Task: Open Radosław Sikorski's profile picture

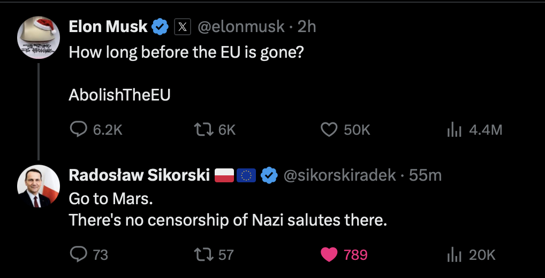Action: (39, 186)
